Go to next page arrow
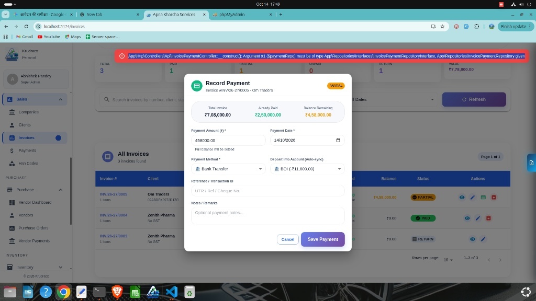 click(x=500, y=260)
